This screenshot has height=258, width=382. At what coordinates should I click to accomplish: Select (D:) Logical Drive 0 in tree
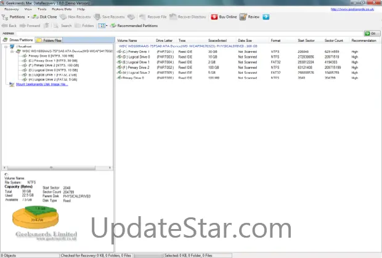(53, 70)
